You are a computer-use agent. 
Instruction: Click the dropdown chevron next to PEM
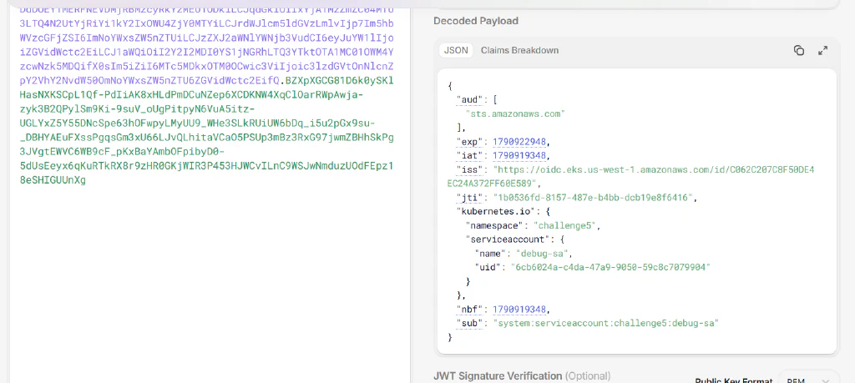pyautogui.click(x=826, y=380)
